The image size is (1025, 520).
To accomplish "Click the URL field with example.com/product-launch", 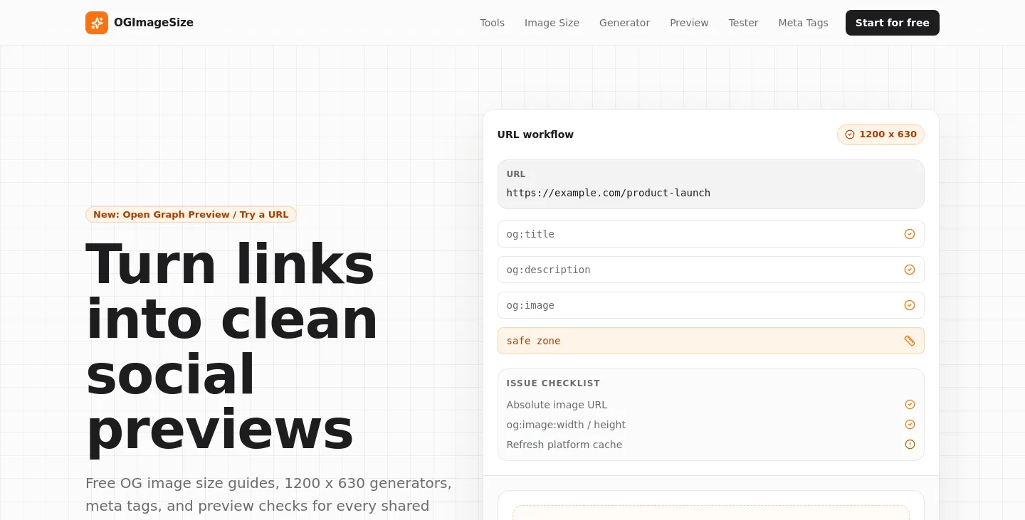I will coord(711,184).
